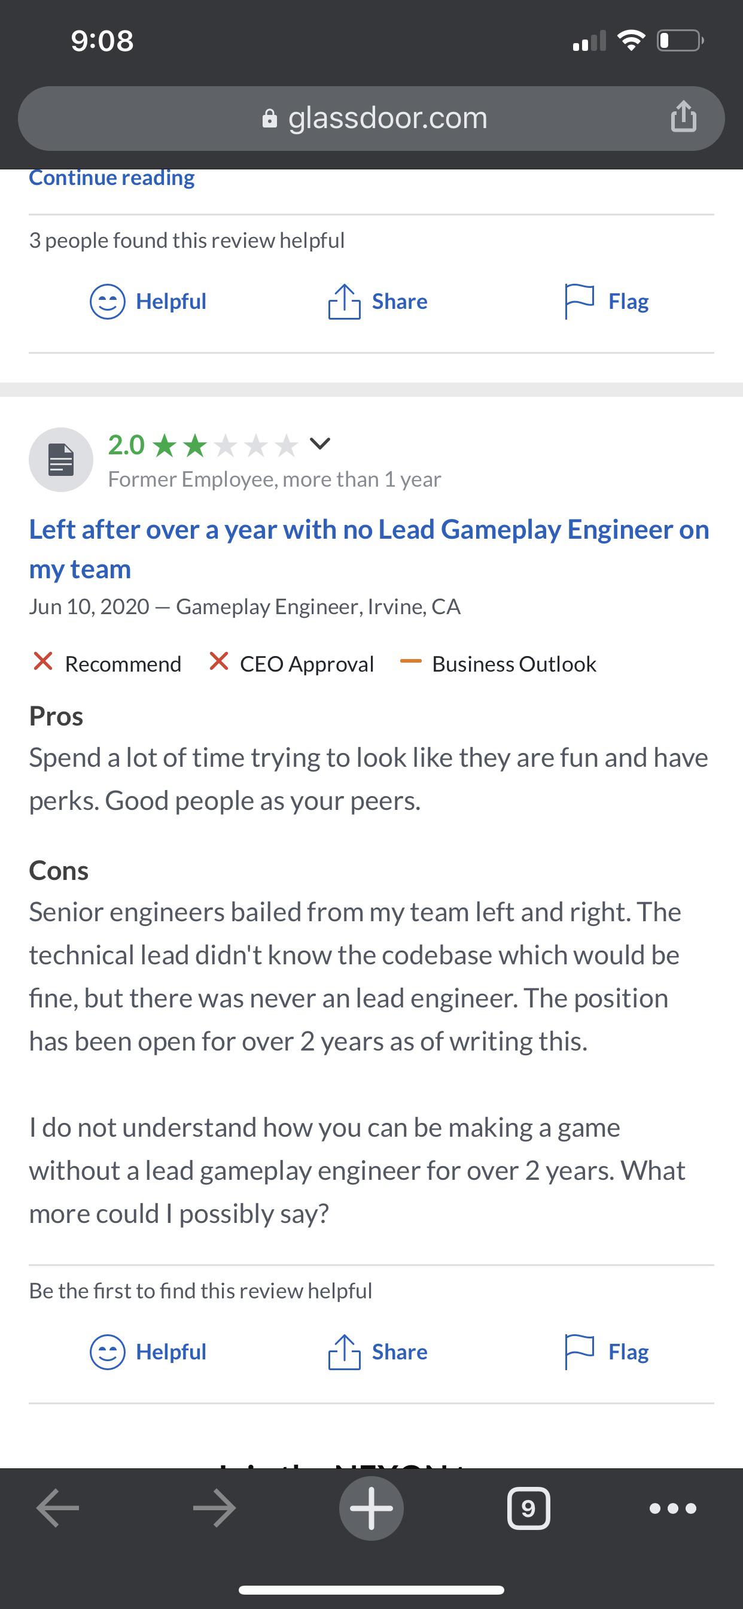Tap the Recommend red X indicator
This screenshot has width=743, height=1609.
(43, 661)
